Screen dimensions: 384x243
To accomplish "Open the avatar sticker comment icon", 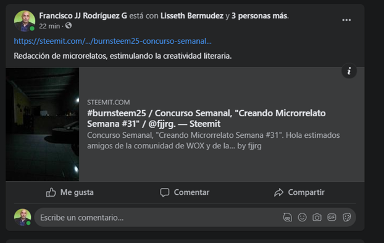I will pos(287,217).
